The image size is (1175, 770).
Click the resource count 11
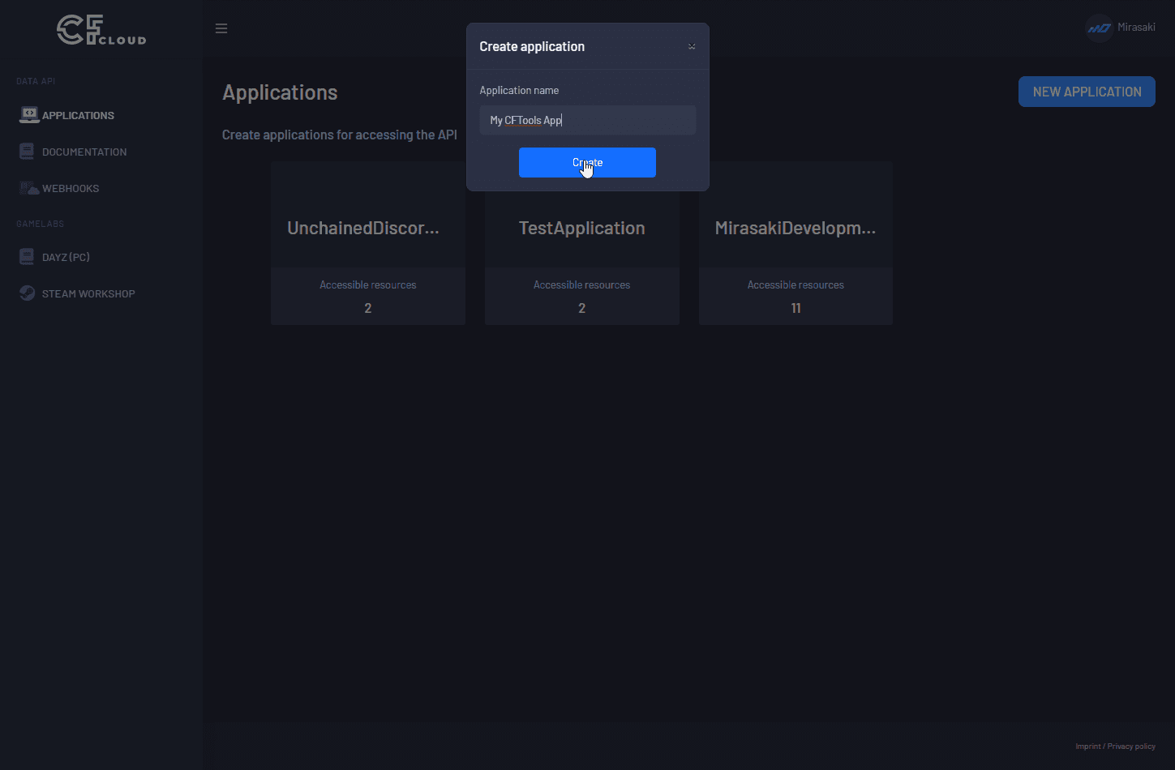tap(795, 308)
